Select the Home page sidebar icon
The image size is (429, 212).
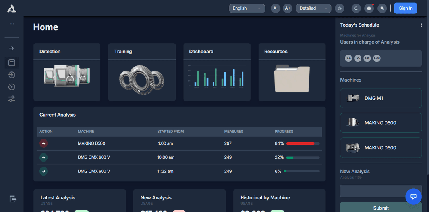point(12,63)
